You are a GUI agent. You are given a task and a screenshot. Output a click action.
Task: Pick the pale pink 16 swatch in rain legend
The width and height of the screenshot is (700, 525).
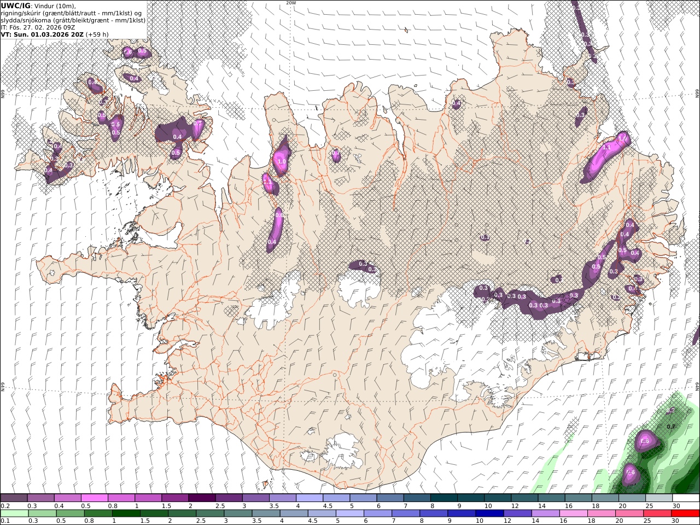click(x=573, y=514)
